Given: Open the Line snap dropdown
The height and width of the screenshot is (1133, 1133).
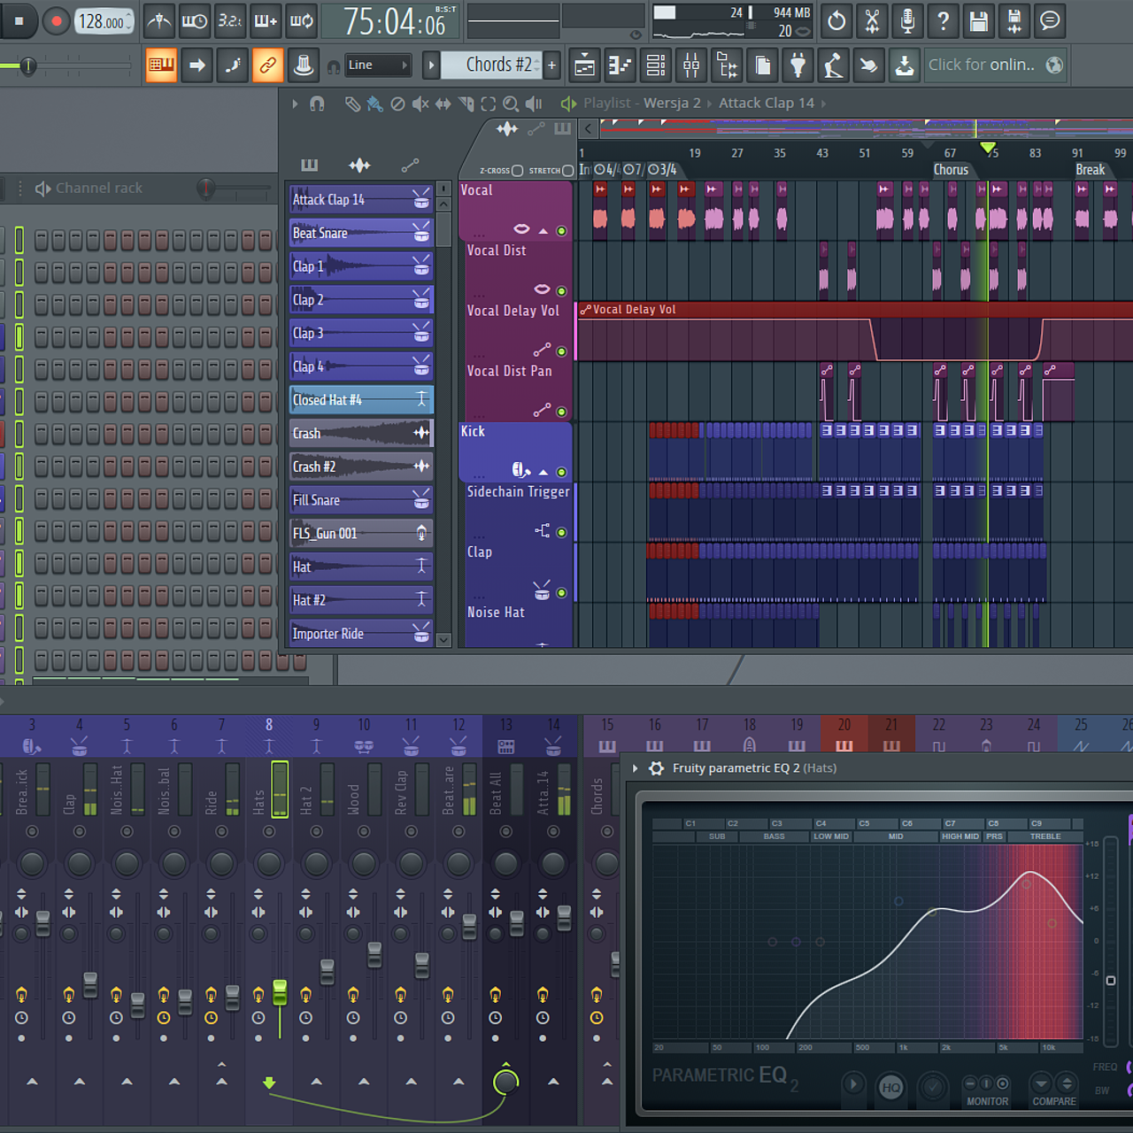Looking at the screenshot, I should pos(378,65).
